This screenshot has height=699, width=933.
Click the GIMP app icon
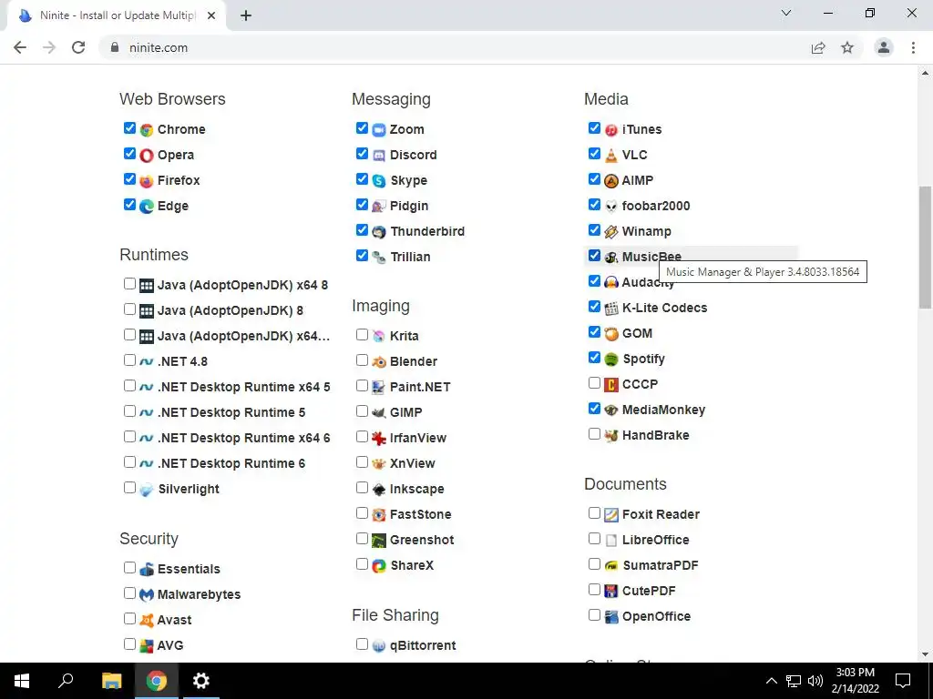tap(379, 412)
